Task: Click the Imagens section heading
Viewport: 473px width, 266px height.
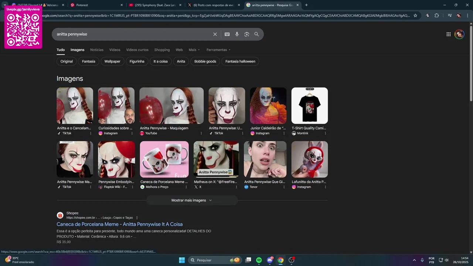Action: [70, 78]
